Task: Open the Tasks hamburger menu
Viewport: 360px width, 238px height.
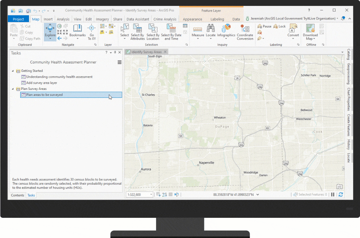Action: point(119,62)
